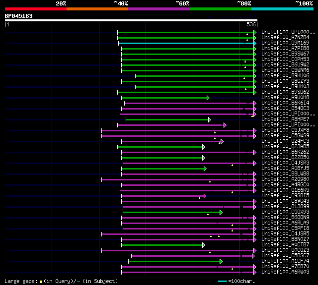Image resolution: width=318 pixels, height=285 pixels.
Task: Select the UniRef100_A8HPE7 label
Action: click(x=285, y=119)
